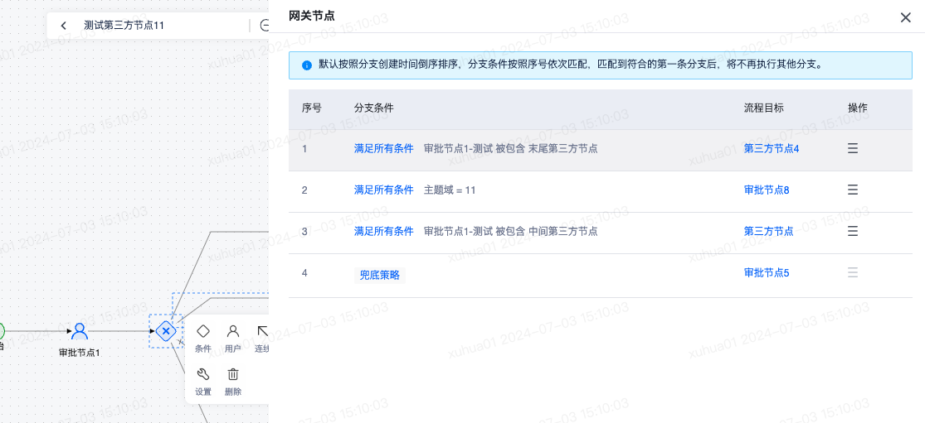925x423 pixels.
Task: Click the 分支条件 column header
Action: tap(374, 108)
